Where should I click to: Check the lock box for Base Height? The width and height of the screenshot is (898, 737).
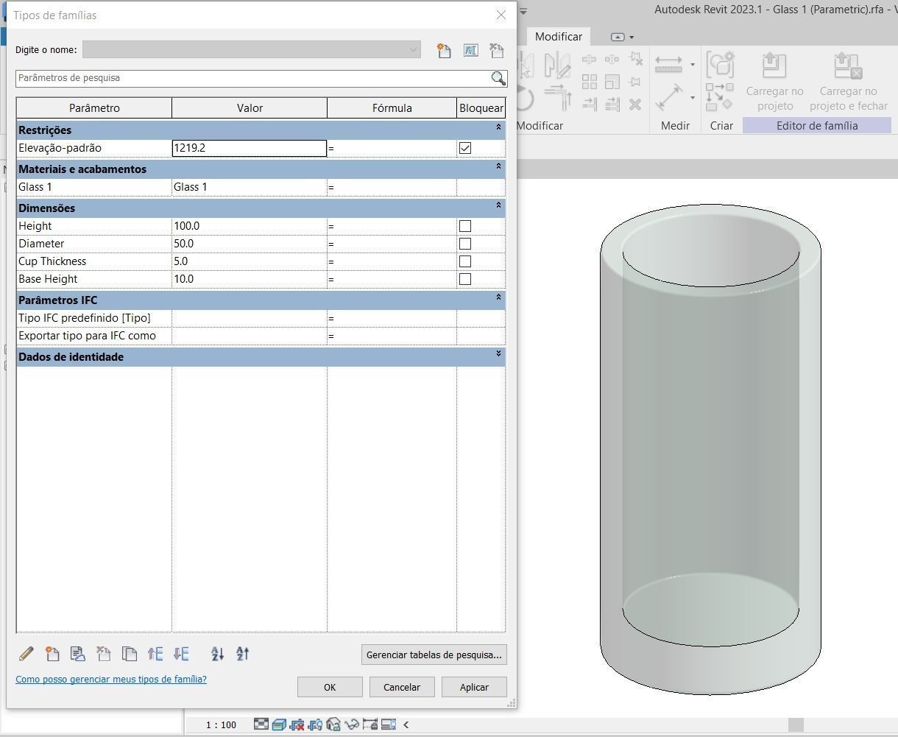click(x=465, y=279)
